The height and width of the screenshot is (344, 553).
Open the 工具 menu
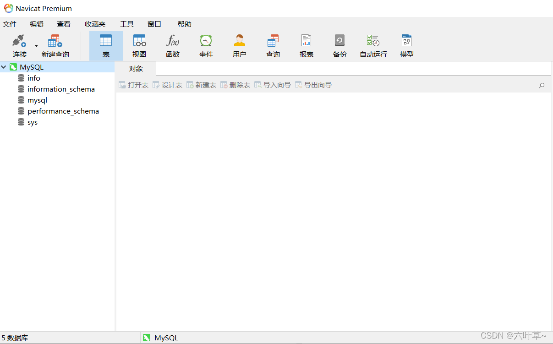[127, 24]
